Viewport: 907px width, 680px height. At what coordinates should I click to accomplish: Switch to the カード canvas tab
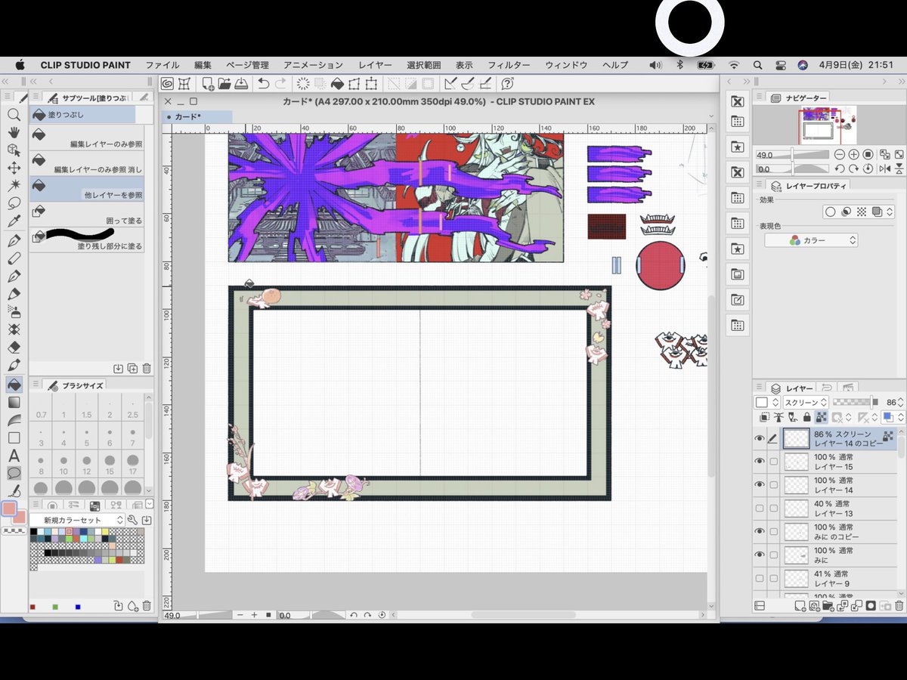click(x=197, y=116)
